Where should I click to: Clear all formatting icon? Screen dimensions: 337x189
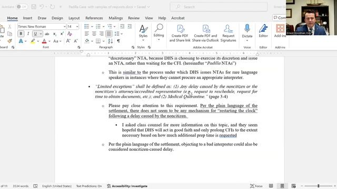(70, 34)
